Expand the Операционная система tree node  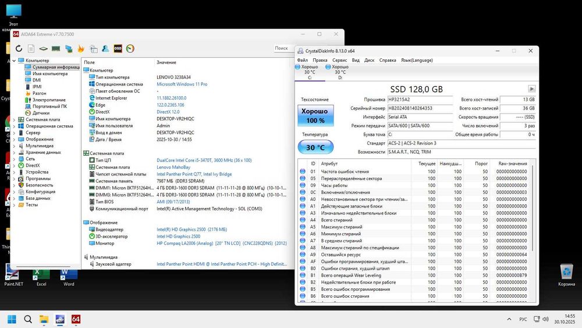coord(14,126)
